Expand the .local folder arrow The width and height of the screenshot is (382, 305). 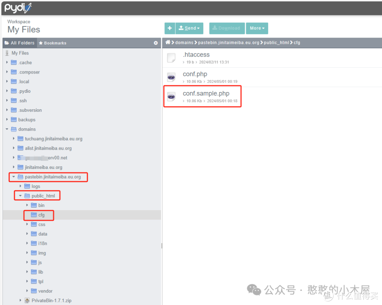click(7, 81)
